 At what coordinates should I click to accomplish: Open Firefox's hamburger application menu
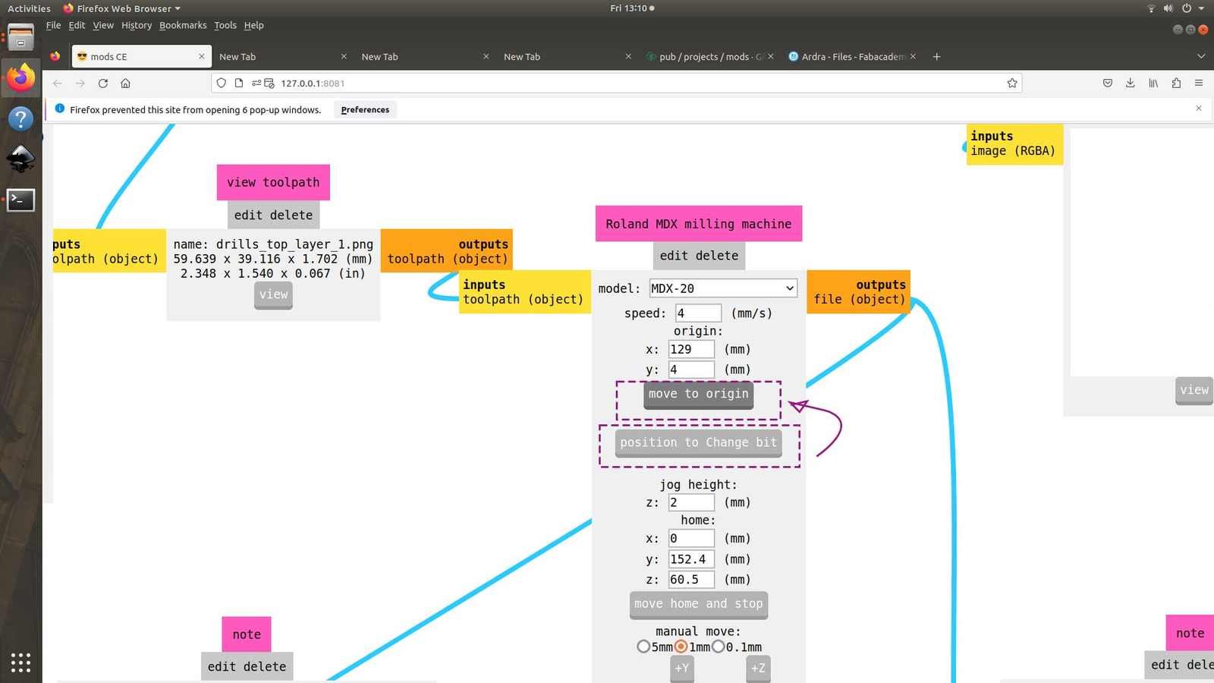click(x=1199, y=83)
